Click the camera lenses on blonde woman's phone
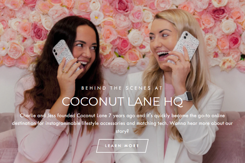This screenshot has height=163, width=245. coord(186,36)
